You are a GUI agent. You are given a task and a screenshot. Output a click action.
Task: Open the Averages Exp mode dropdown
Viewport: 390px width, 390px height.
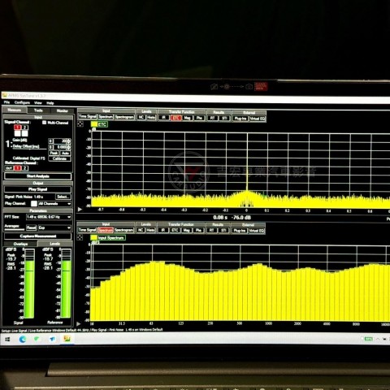pyautogui.click(x=54, y=227)
